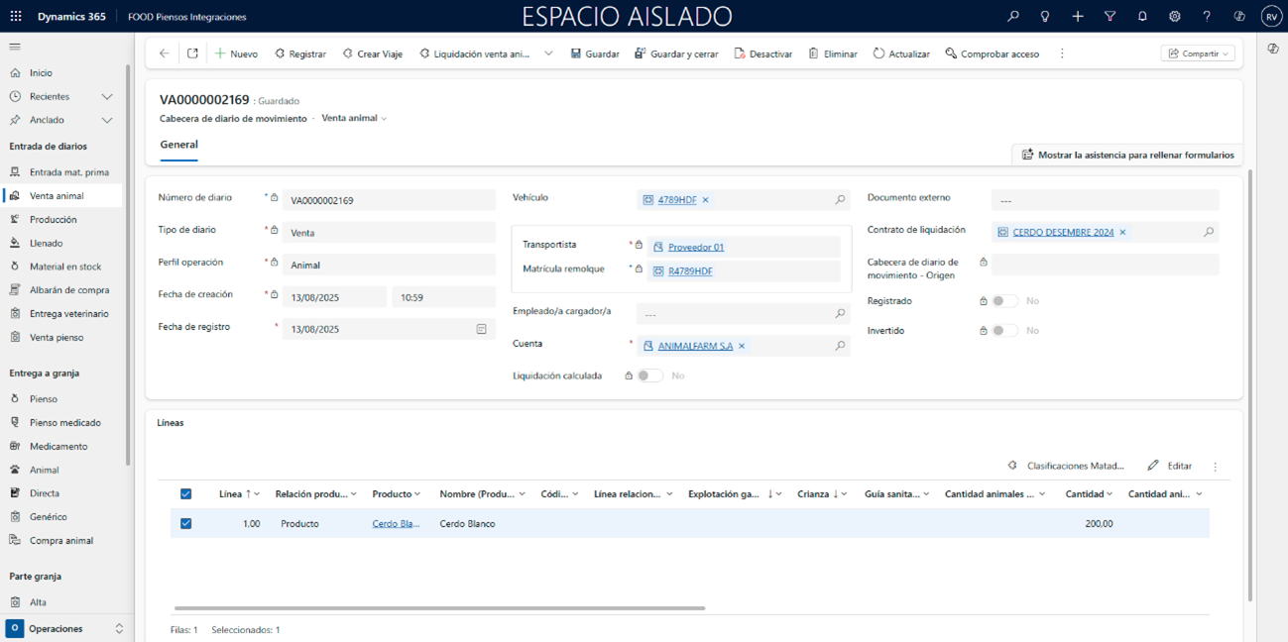Open calendar picker for Fecha de registro
Screen dimensions: 1288x642
point(481,329)
